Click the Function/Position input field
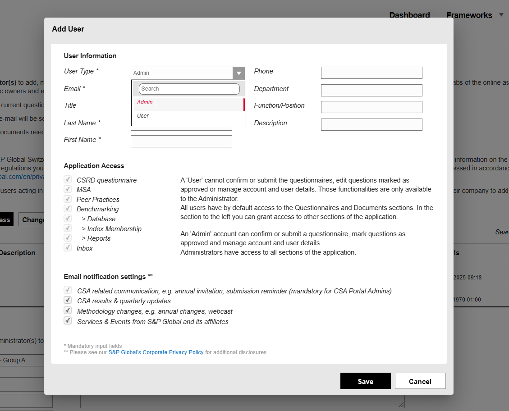 (371, 107)
